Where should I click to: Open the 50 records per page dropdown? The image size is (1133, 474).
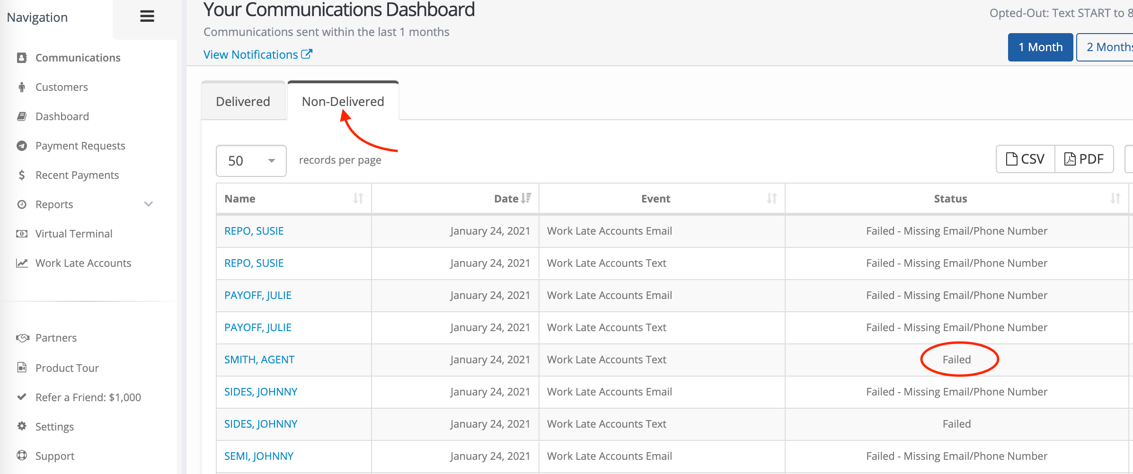click(x=251, y=161)
